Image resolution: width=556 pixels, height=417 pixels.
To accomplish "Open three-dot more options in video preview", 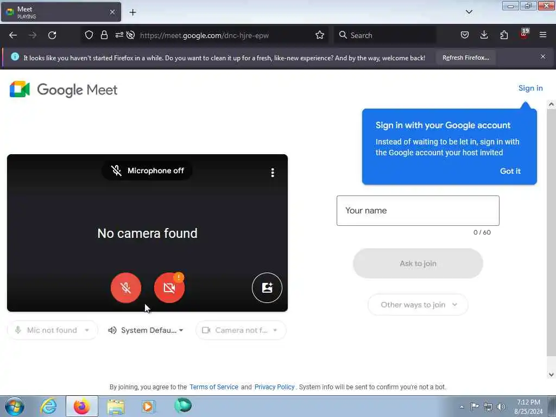I will pos(273,172).
